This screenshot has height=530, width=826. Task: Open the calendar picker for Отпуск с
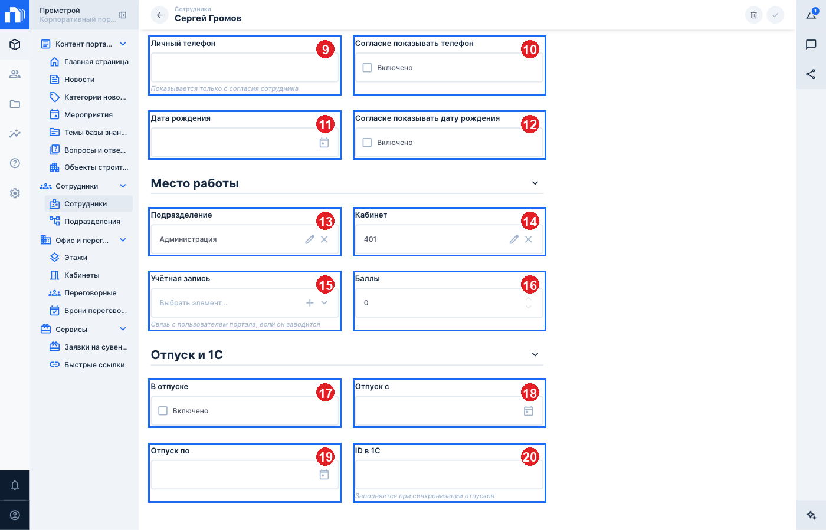pos(529,411)
